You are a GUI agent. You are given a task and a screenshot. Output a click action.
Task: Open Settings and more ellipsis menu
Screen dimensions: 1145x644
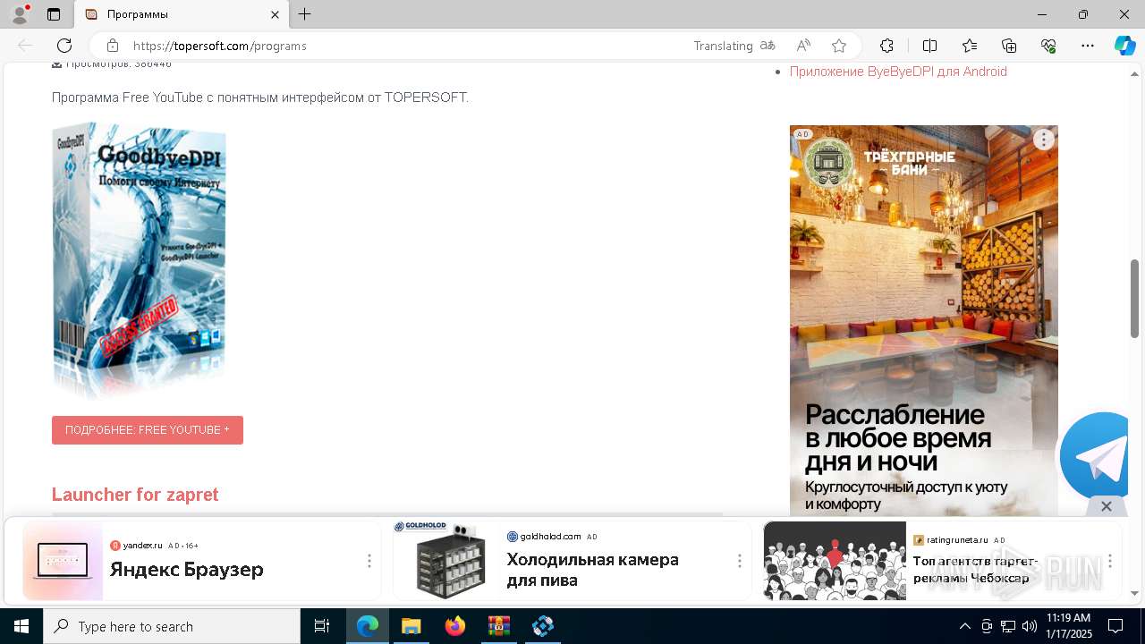point(1088,46)
